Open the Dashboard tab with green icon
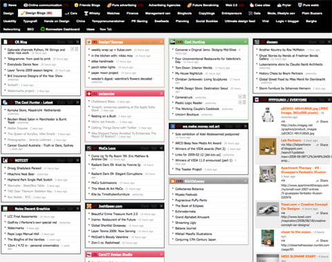 tap(60, 29)
